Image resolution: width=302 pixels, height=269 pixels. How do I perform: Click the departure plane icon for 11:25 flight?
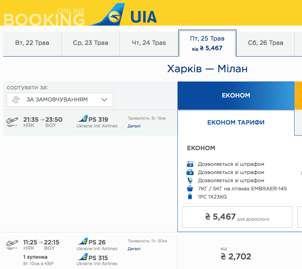click(x=12, y=245)
